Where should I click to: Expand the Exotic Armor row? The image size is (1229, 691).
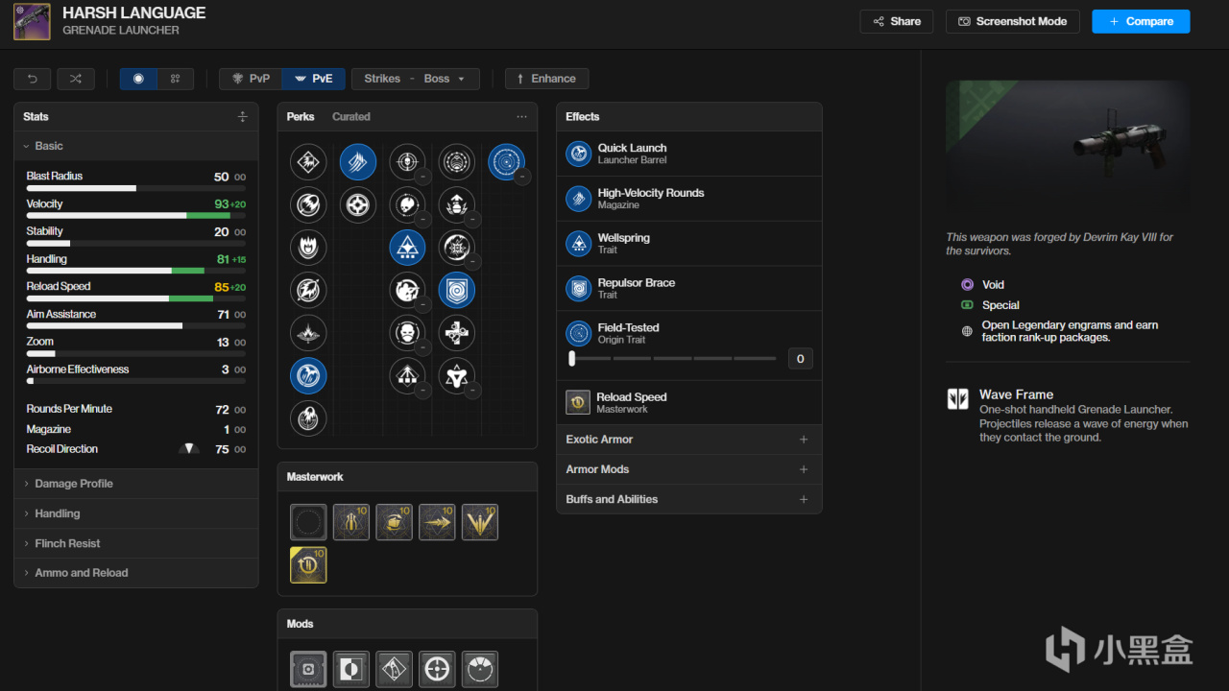689,440
